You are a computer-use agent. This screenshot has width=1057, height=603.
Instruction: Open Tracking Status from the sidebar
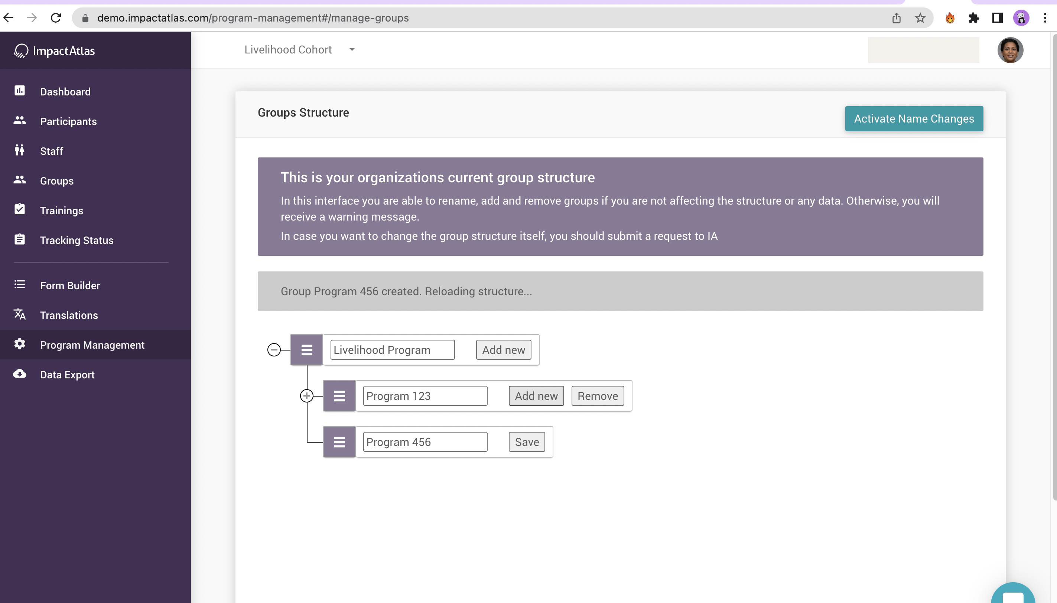(x=77, y=240)
